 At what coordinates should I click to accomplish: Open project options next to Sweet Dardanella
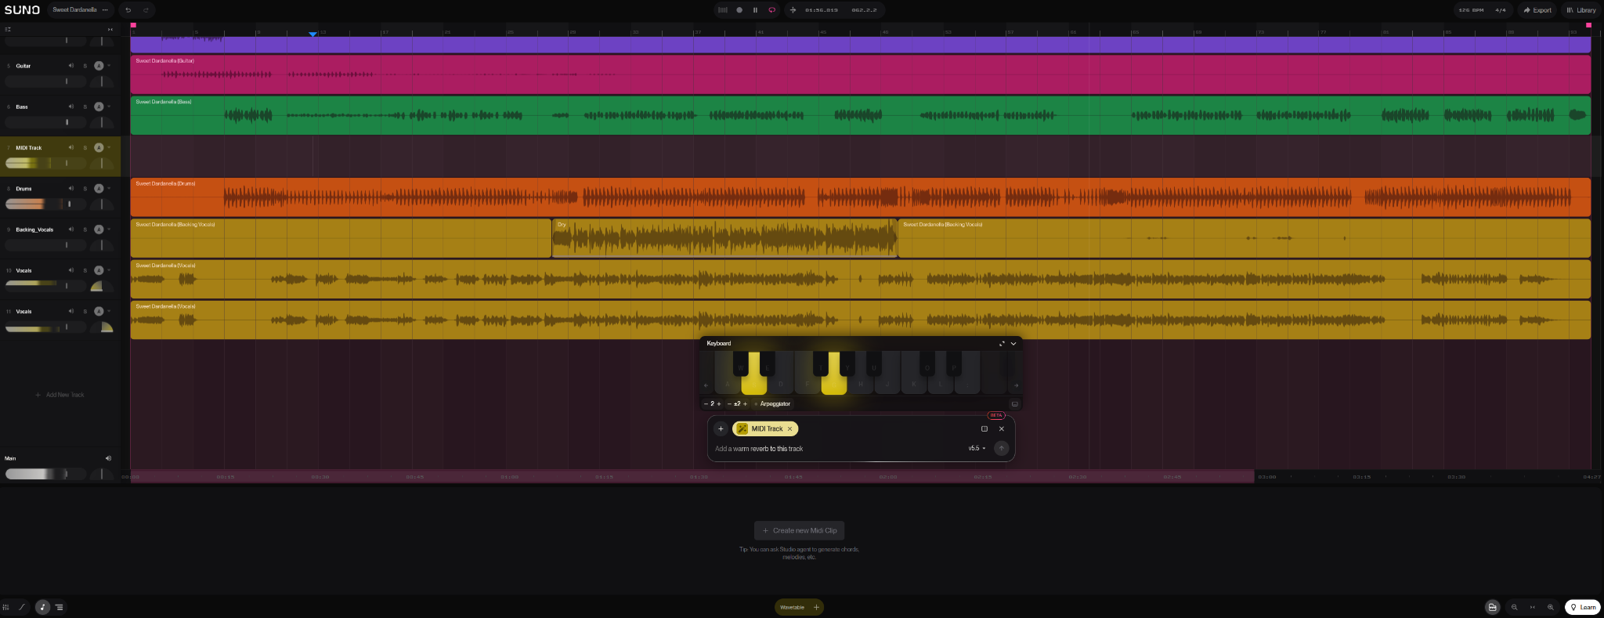(x=105, y=10)
